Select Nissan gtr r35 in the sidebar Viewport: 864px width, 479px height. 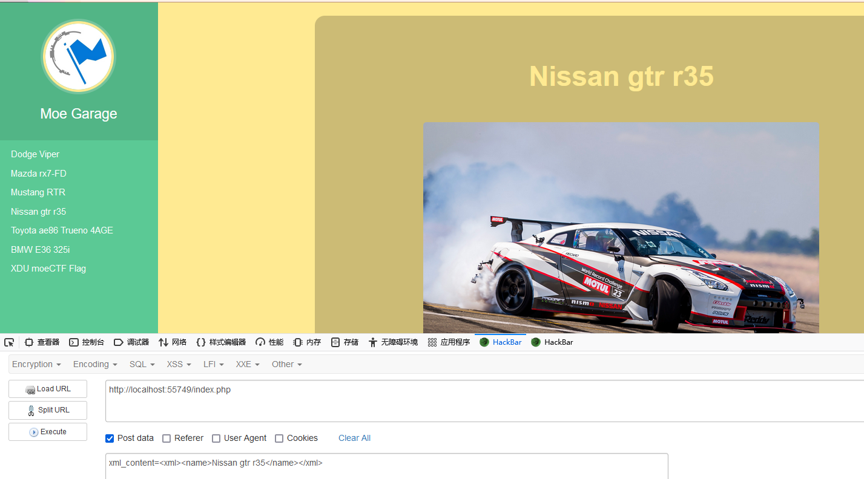39,212
